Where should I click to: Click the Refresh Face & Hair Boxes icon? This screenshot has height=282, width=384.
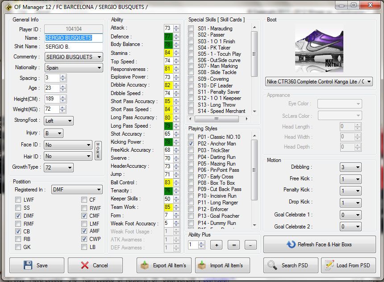[x=291, y=244]
